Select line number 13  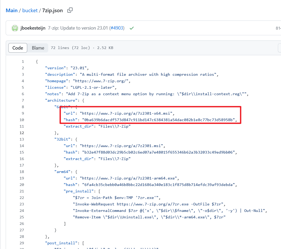click(x=22, y=139)
